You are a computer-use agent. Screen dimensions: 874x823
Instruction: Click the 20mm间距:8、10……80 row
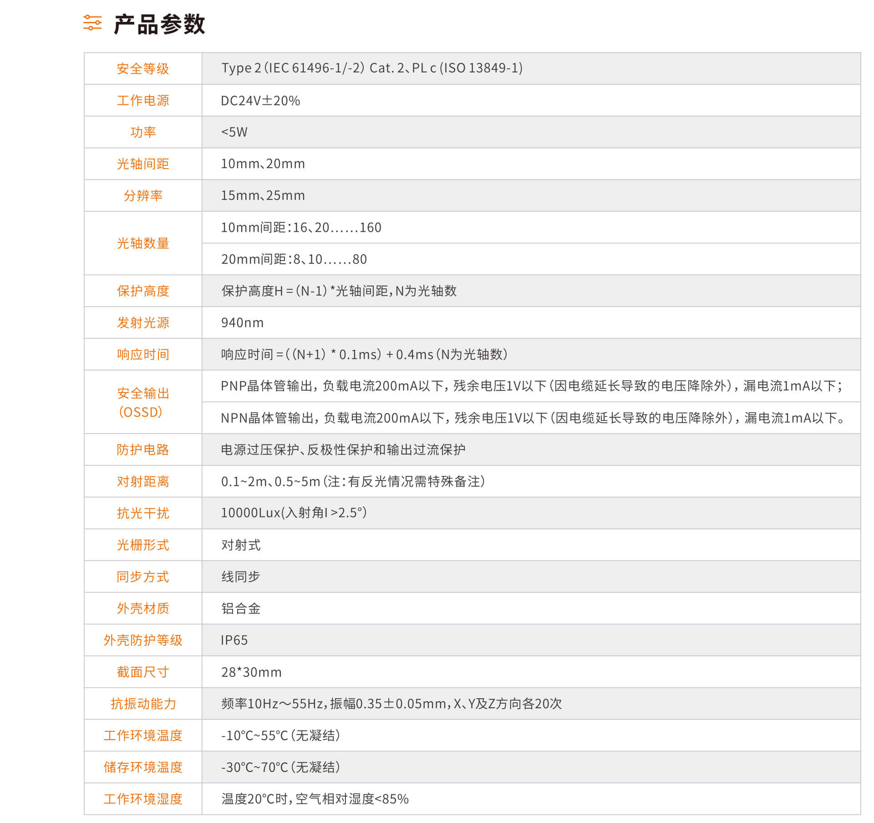531,259
